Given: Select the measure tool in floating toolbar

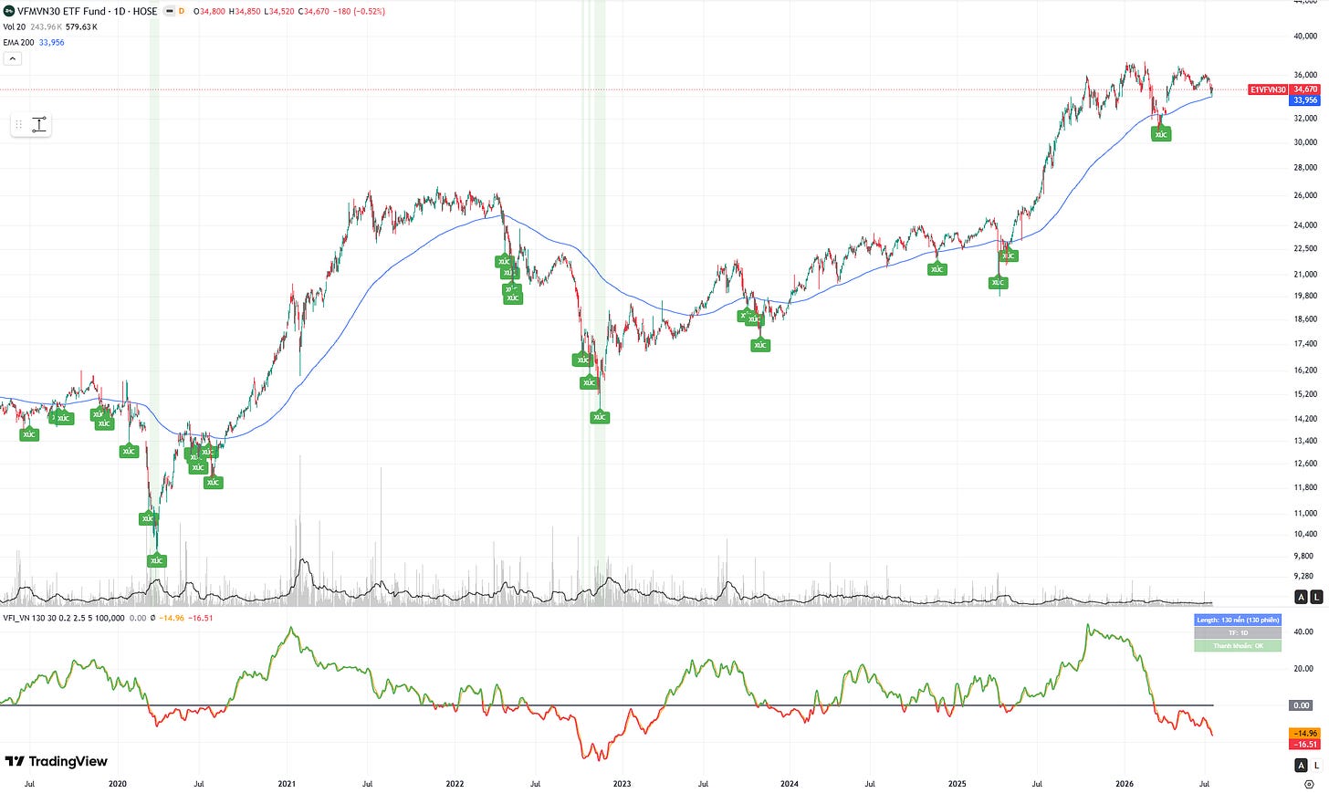Looking at the screenshot, I should coord(39,124).
